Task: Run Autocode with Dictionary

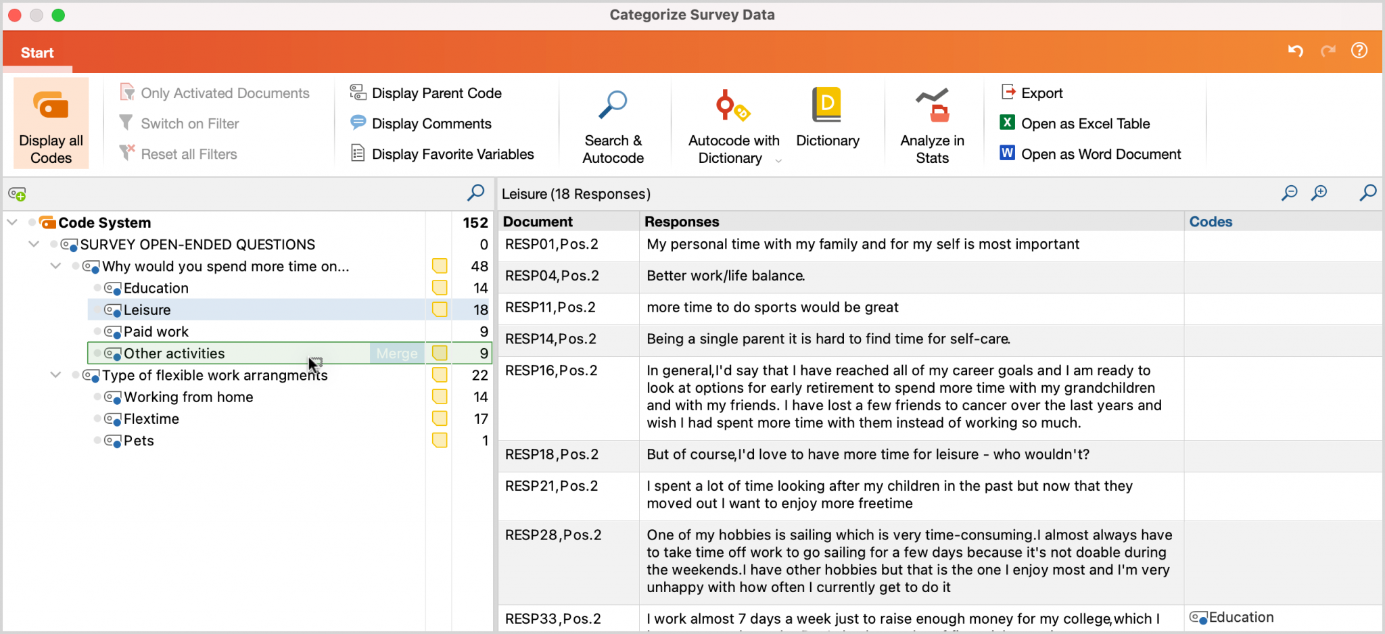Action: click(x=732, y=122)
